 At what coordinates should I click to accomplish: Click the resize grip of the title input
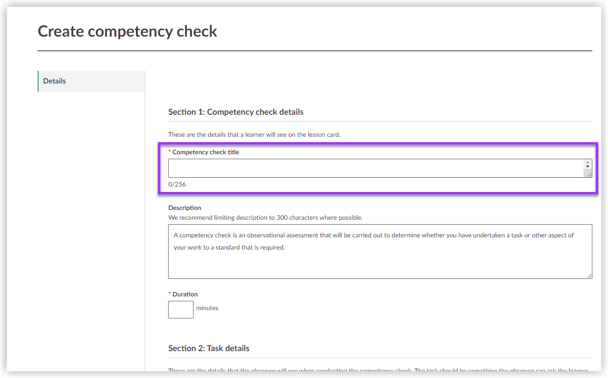click(588, 174)
